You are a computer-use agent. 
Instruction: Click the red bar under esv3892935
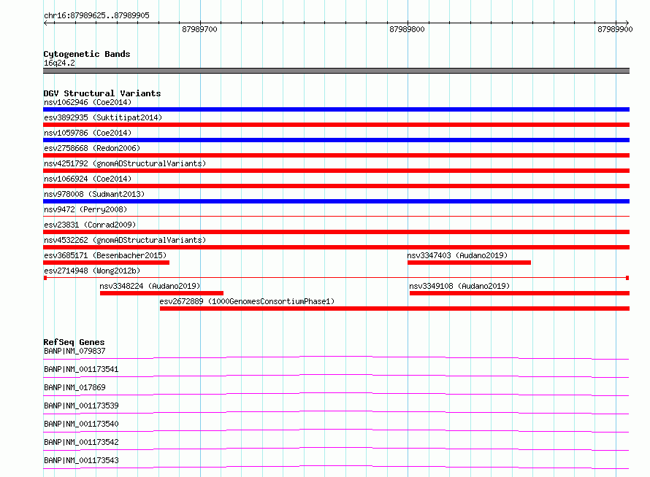(336, 125)
